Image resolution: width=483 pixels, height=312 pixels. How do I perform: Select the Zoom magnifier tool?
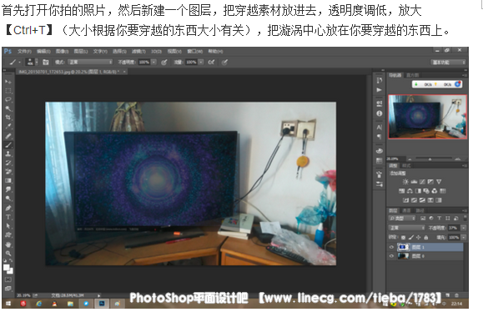coord(8,253)
